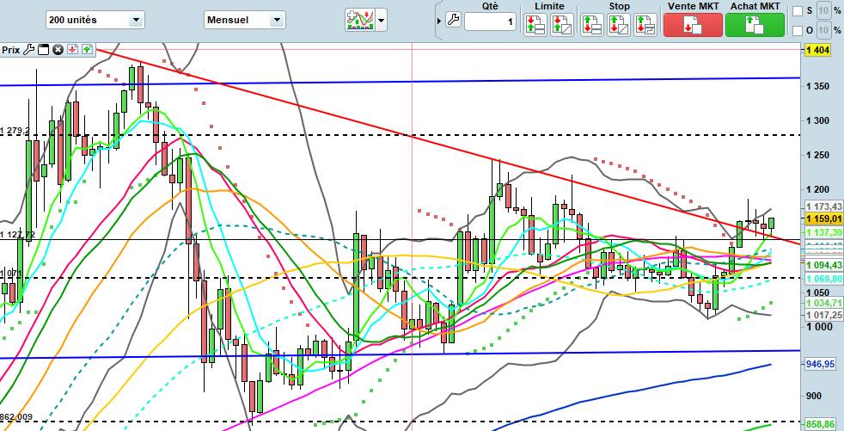The image size is (844, 431).
Task: Open the 200 unités dropdown
Action: click(95, 21)
